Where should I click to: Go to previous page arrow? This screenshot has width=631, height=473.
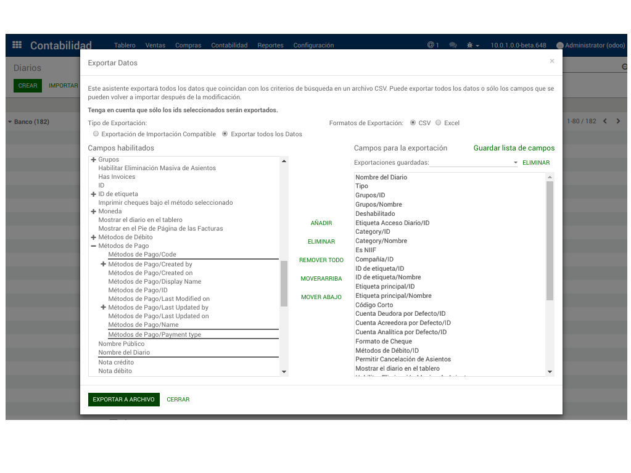coord(605,121)
